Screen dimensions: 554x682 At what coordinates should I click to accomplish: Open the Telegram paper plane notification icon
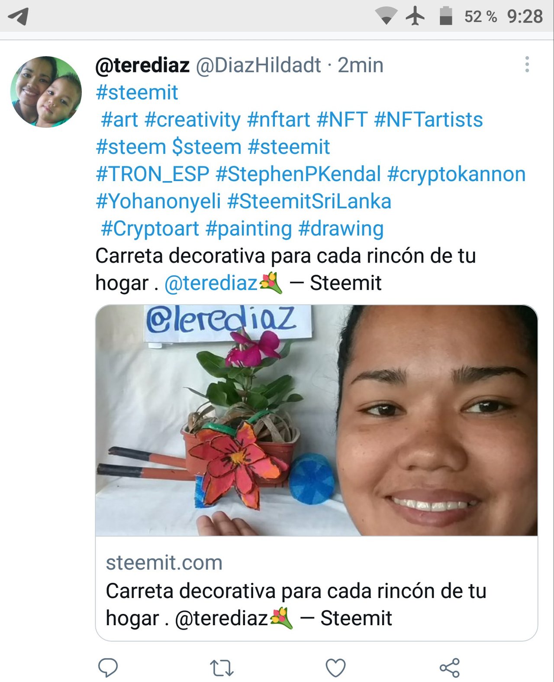tap(19, 16)
